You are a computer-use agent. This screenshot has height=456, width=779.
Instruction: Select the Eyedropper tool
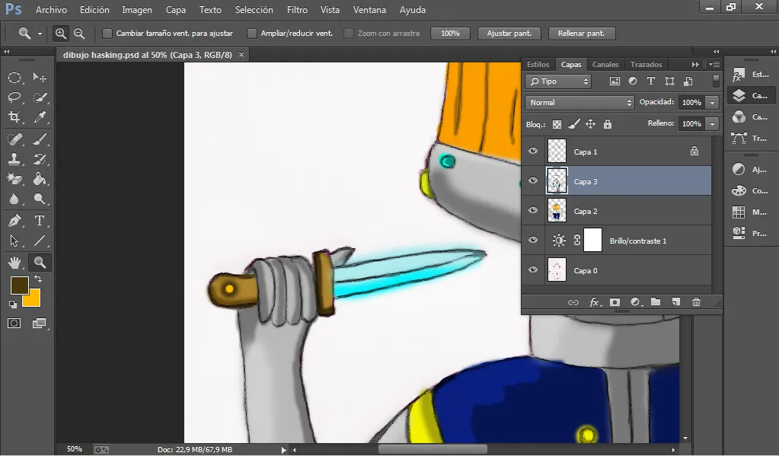[x=40, y=117]
